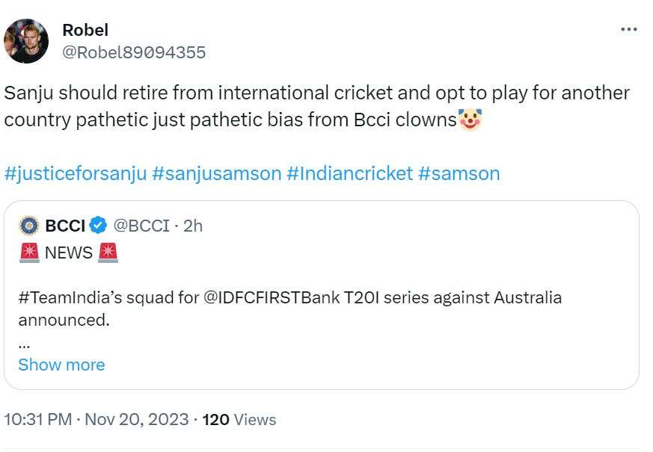Click the 10:31 PM Nov 20, 2023 timestamp
Screen dimensions: 653x452
pos(96,419)
